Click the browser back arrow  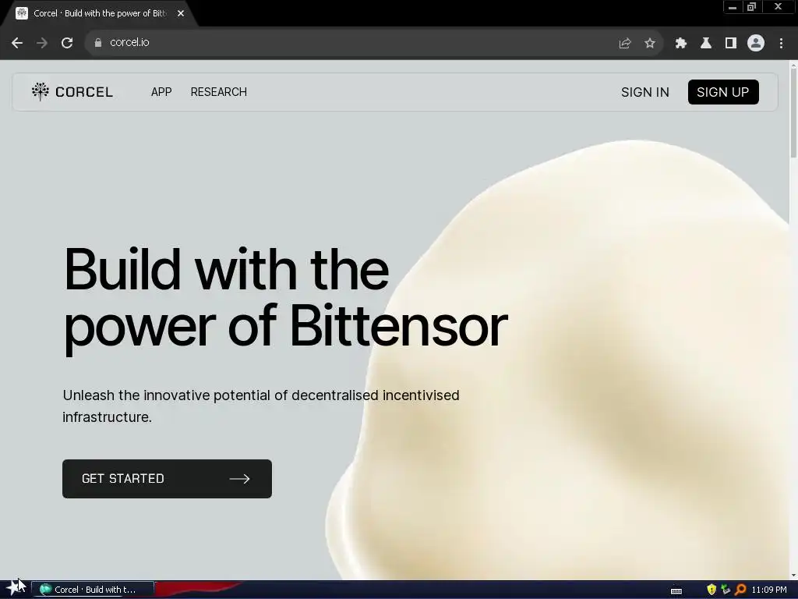click(17, 43)
